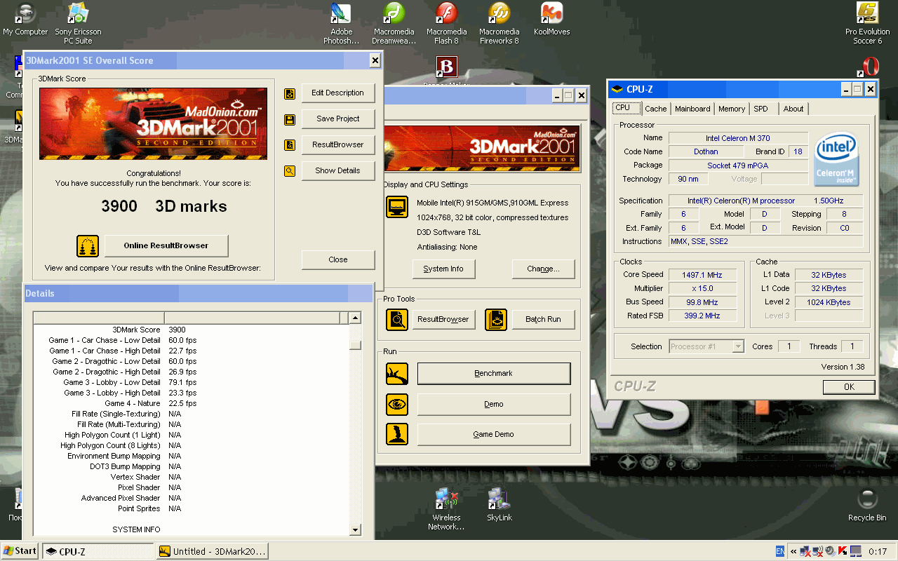Open Macromedia Dreamweaver desktop shortcut
The height and width of the screenshot is (561, 898).
pyautogui.click(x=394, y=23)
